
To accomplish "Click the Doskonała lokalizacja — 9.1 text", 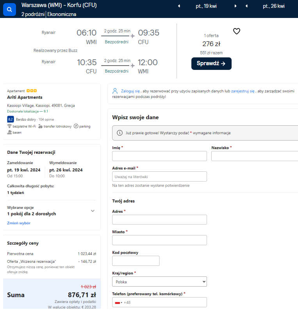I will coord(27,111).
